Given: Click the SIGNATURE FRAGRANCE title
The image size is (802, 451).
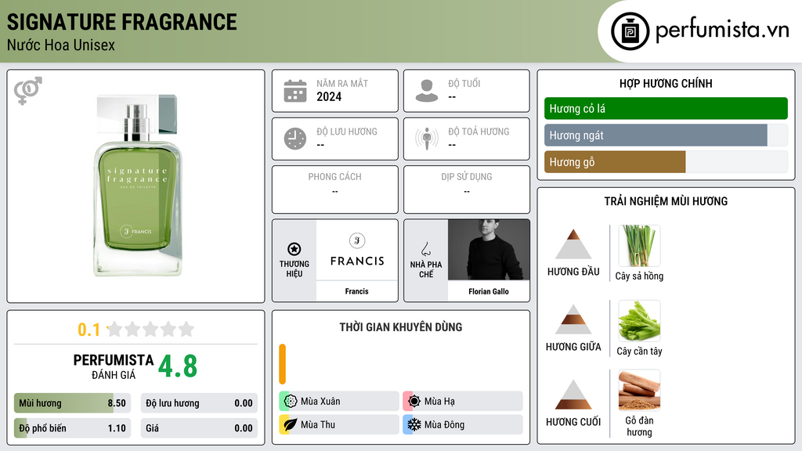Looking at the screenshot, I should (x=121, y=22).
